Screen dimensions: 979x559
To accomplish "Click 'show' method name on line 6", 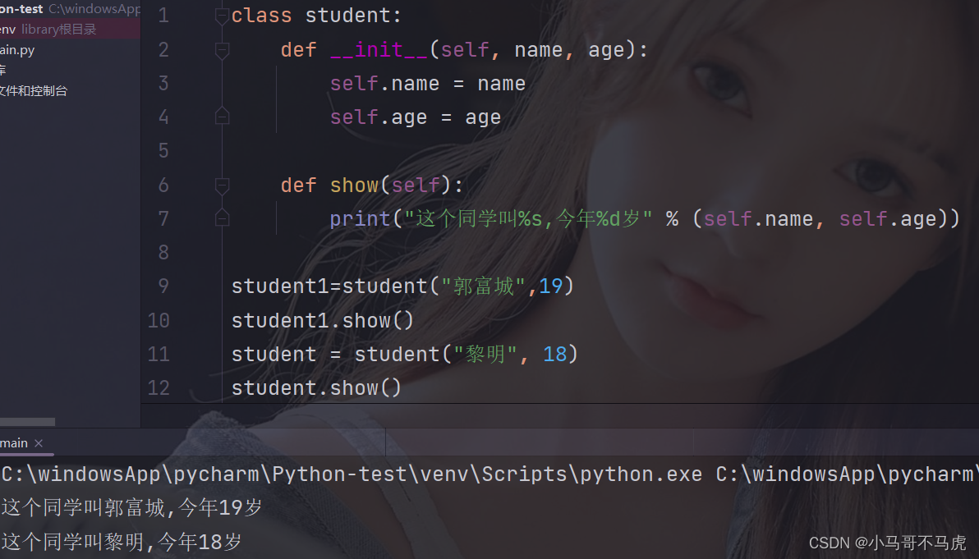I will click(354, 186).
